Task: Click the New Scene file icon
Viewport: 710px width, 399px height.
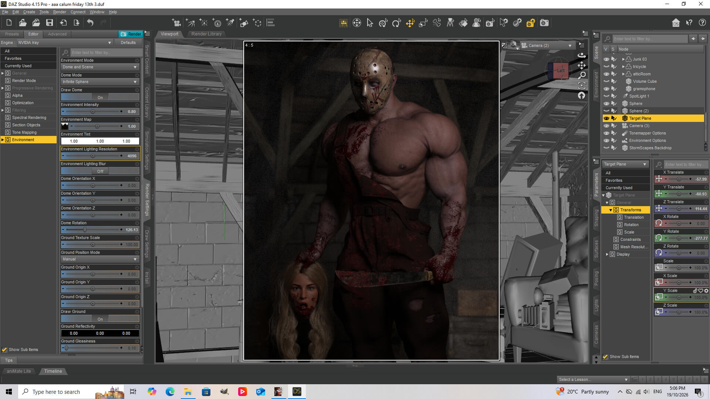Action: click(x=9, y=23)
